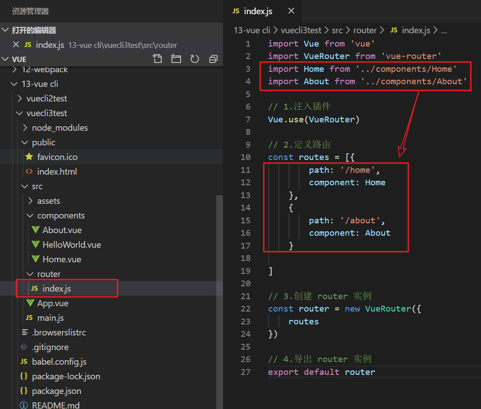Click the router breadcrumb segment

tap(364, 30)
